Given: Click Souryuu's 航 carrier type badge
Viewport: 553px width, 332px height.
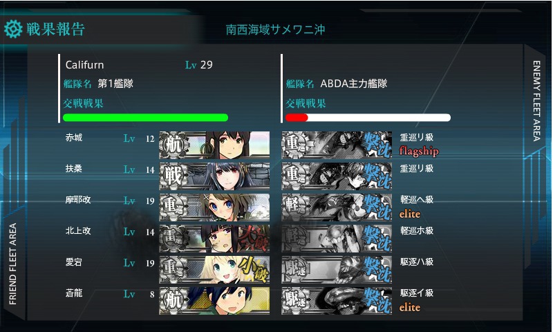Looking at the screenshot, I should coord(173,300).
